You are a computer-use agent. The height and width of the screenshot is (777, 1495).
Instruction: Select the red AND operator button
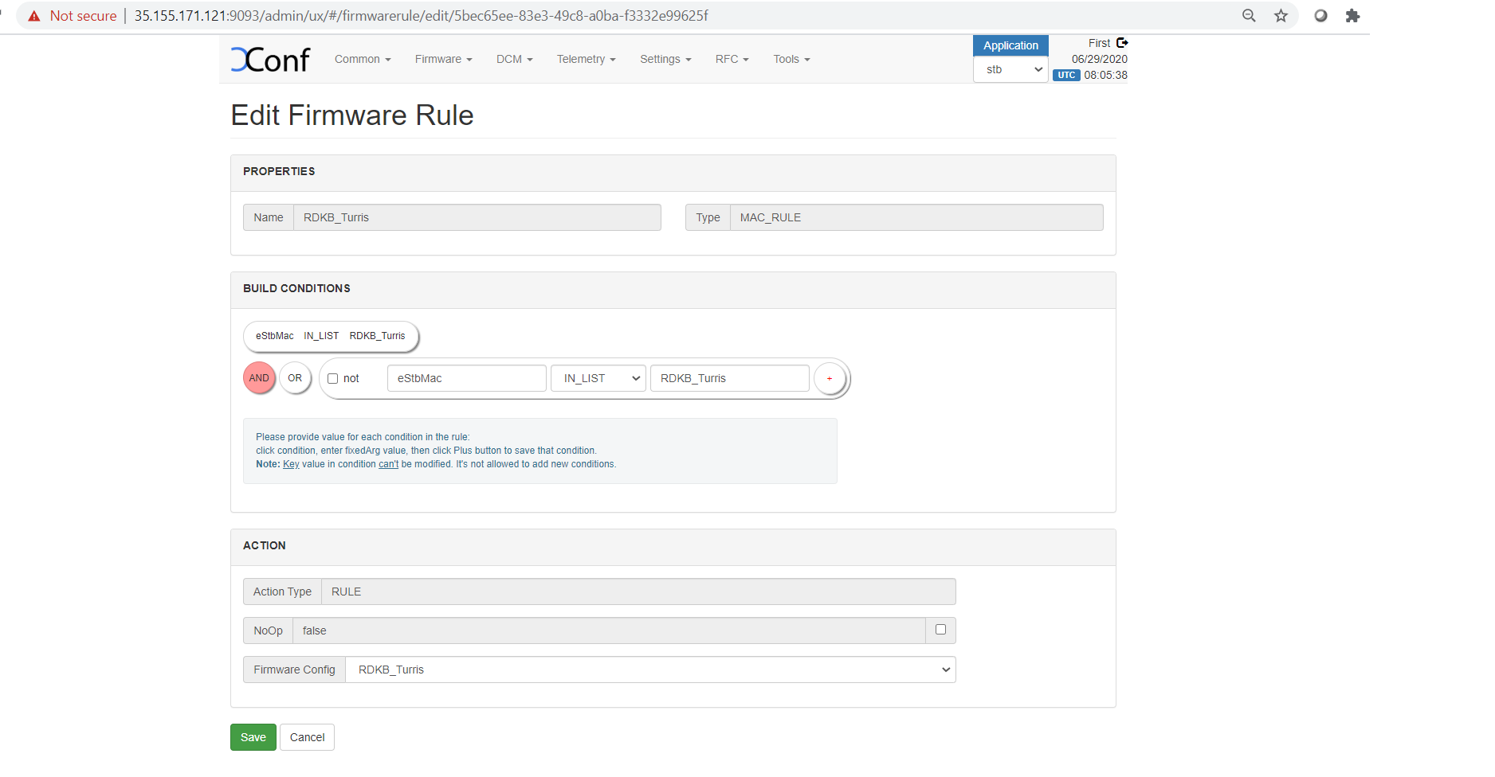pyautogui.click(x=259, y=378)
